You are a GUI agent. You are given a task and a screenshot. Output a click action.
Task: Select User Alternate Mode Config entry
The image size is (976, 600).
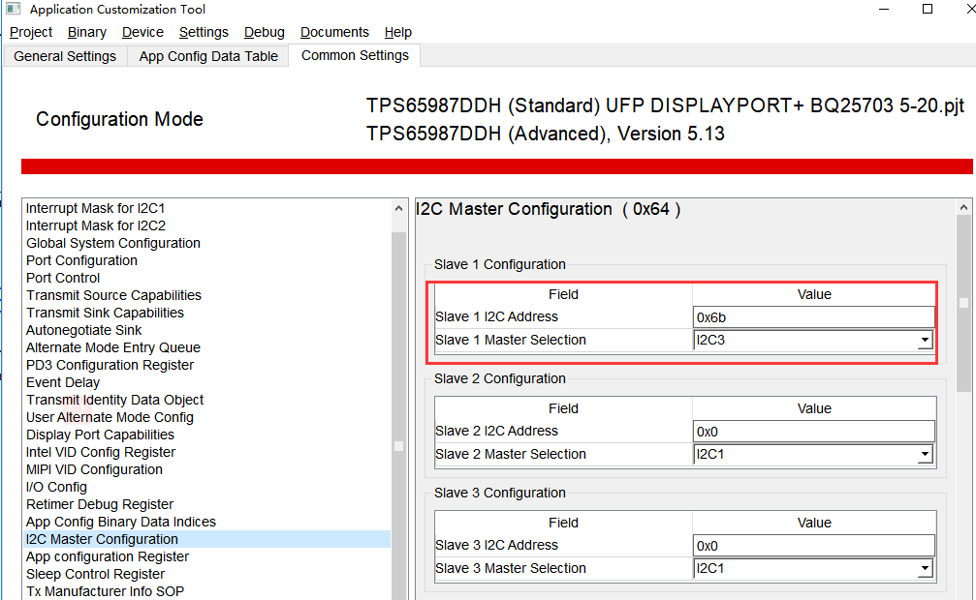tap(206, 417)
